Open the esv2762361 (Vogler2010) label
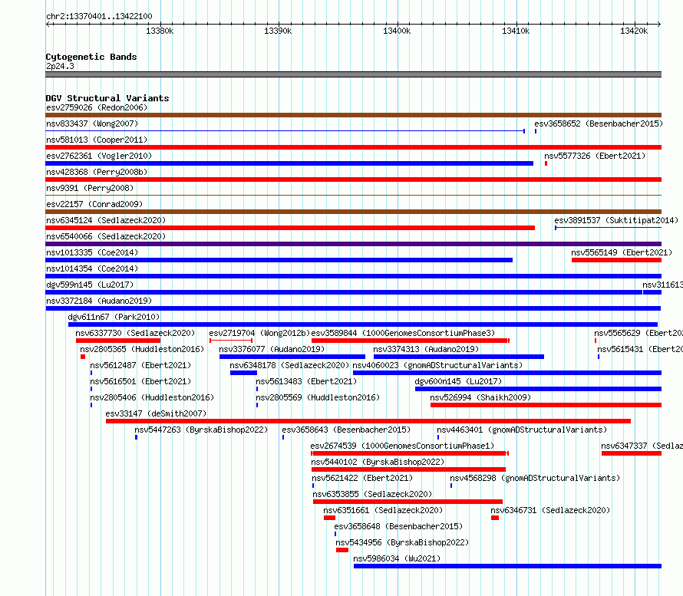Viewport: 683px width, 596px height. pyautogui.click(x=99, y=156)
